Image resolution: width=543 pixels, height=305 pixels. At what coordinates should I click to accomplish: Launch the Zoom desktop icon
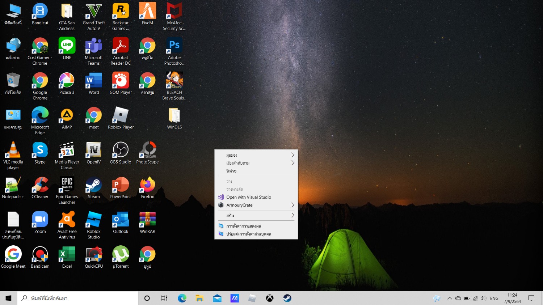point(40,223)
